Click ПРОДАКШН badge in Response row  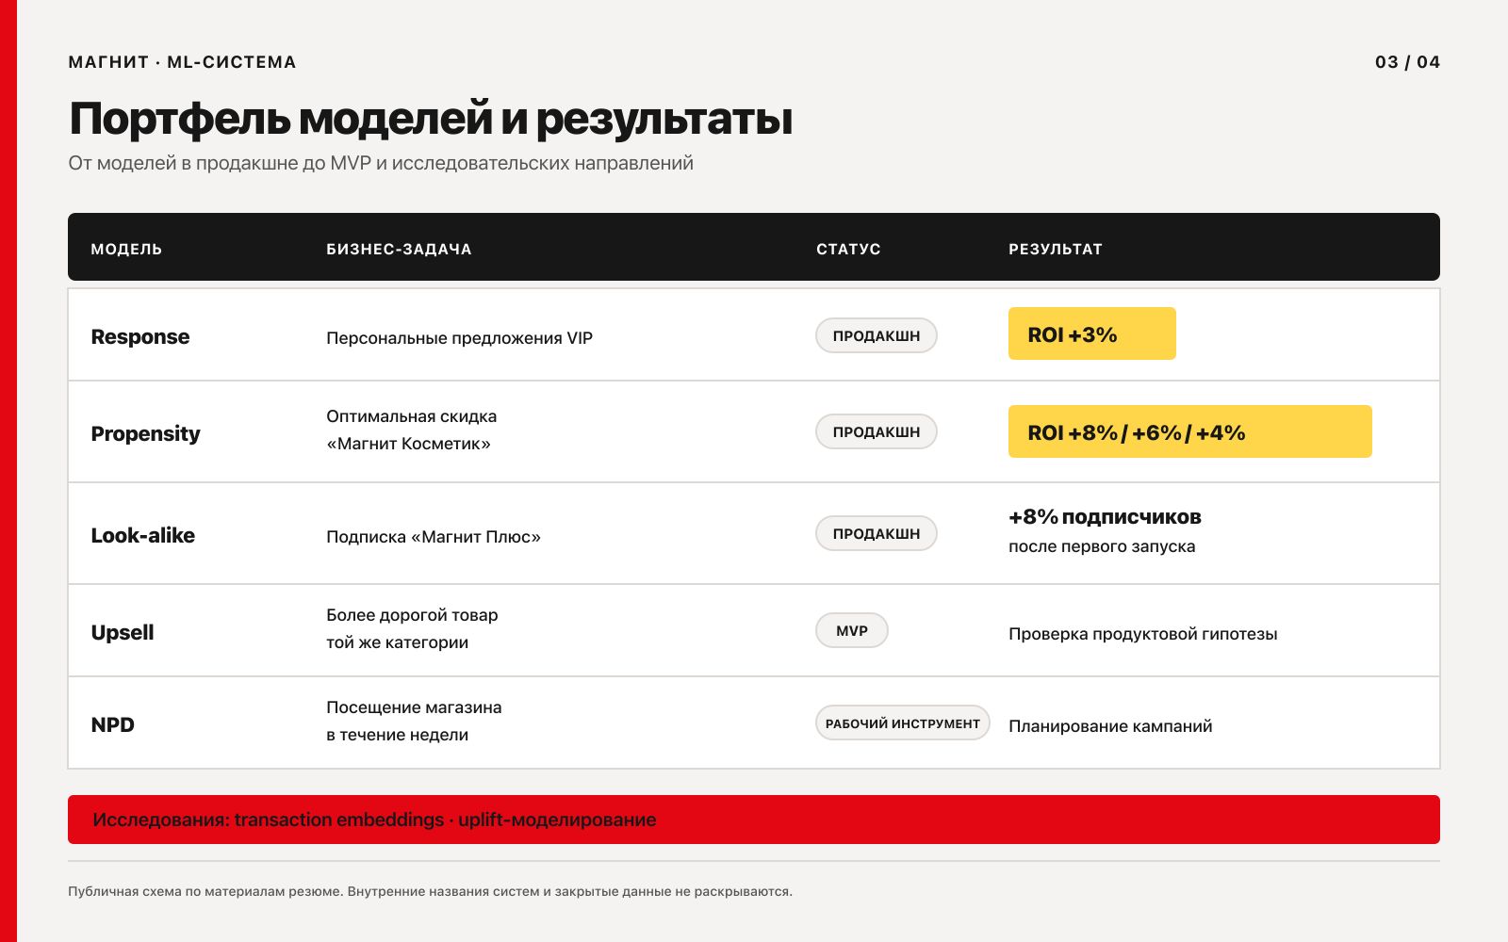point(877,335)
